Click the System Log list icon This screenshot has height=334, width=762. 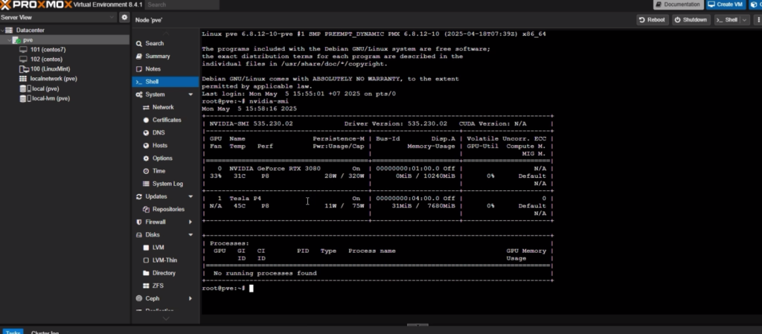point(147,184)
